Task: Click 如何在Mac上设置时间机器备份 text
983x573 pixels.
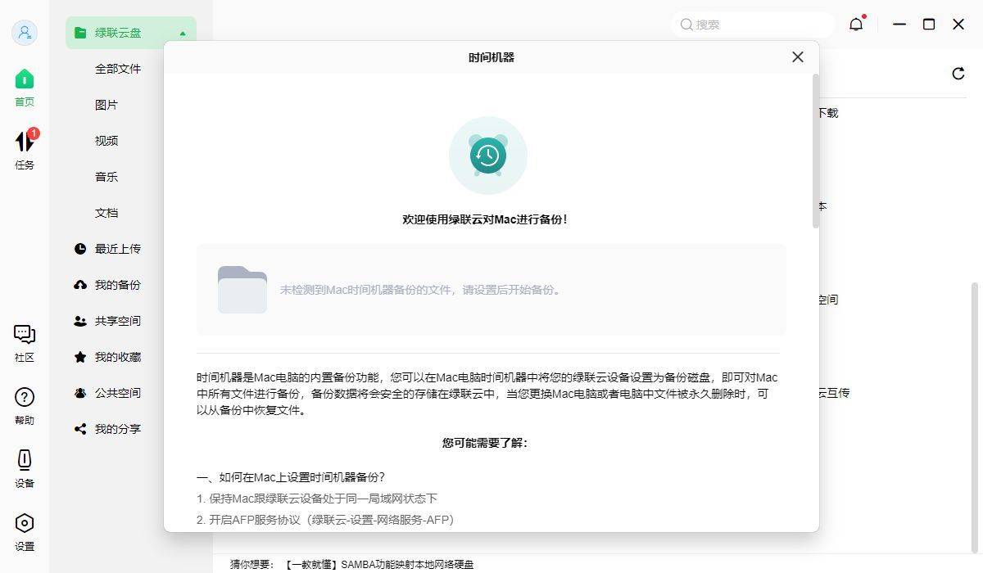Action: click(x=291, y=477)
